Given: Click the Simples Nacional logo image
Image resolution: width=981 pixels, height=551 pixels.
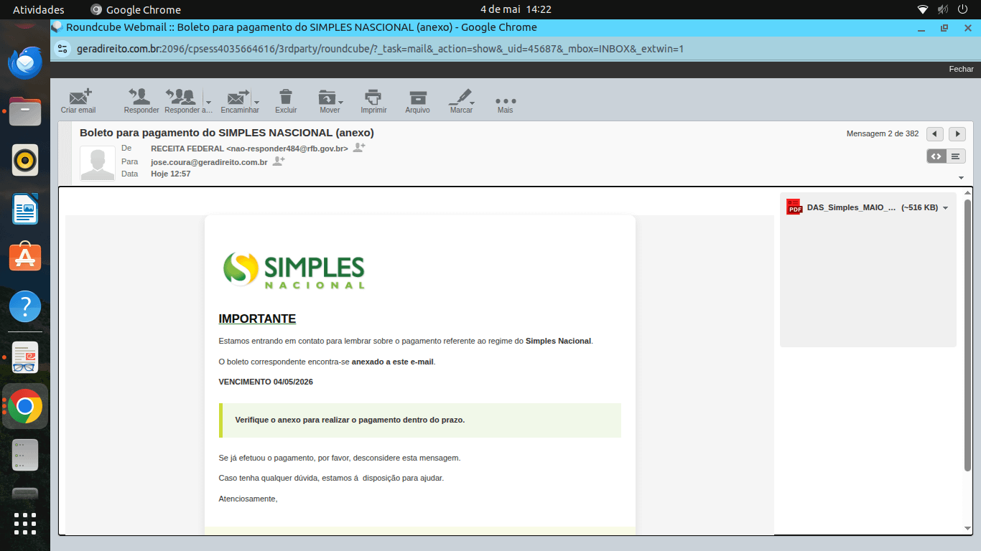Looking at the screenshot, I should pos(293,270).
